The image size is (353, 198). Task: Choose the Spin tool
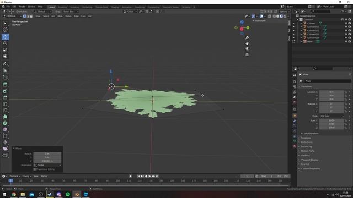tap(5, 123)
